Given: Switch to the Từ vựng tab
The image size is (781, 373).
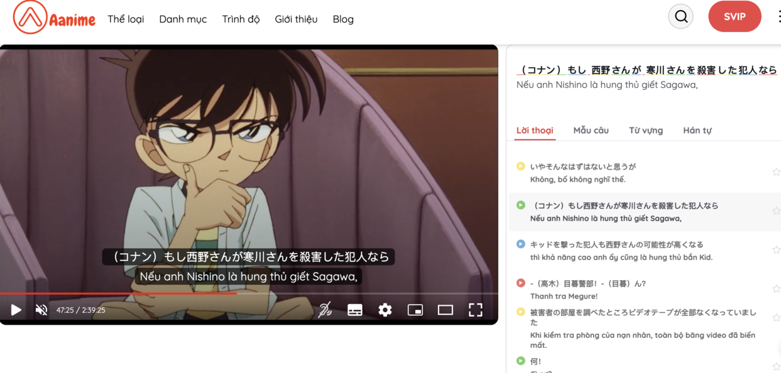Looking at the screenshot, I should pos(646,130).
